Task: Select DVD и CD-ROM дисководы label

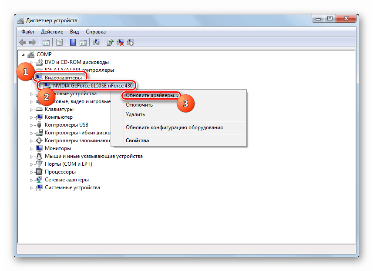Action: click(77, 62)
